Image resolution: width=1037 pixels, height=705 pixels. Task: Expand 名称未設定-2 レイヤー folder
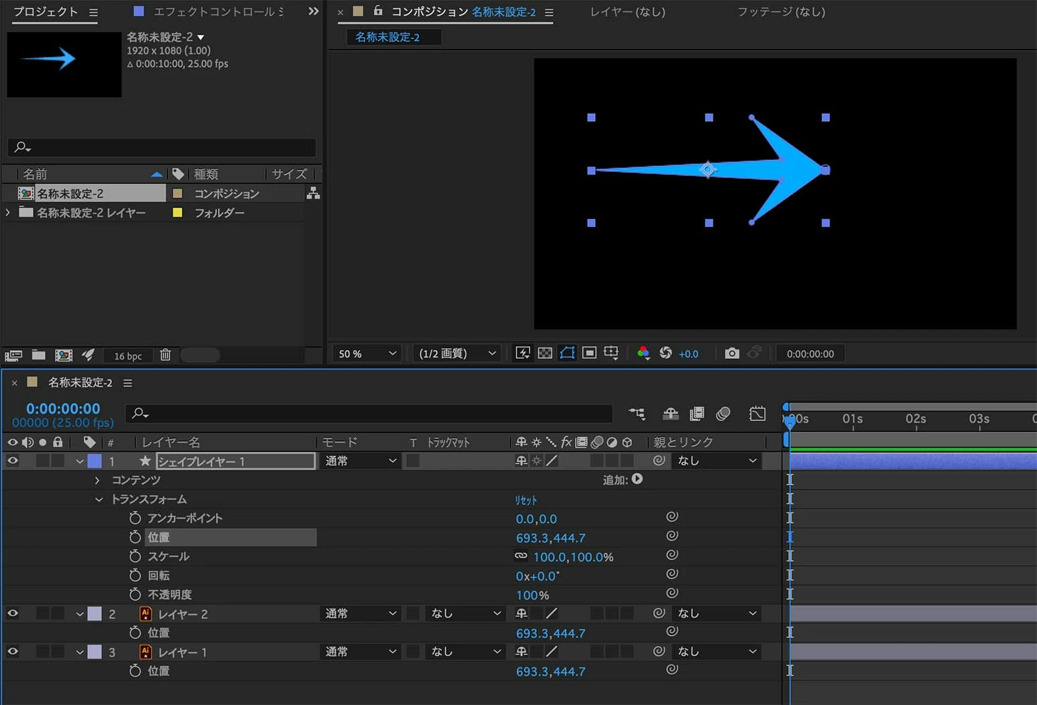pos(8,212)
